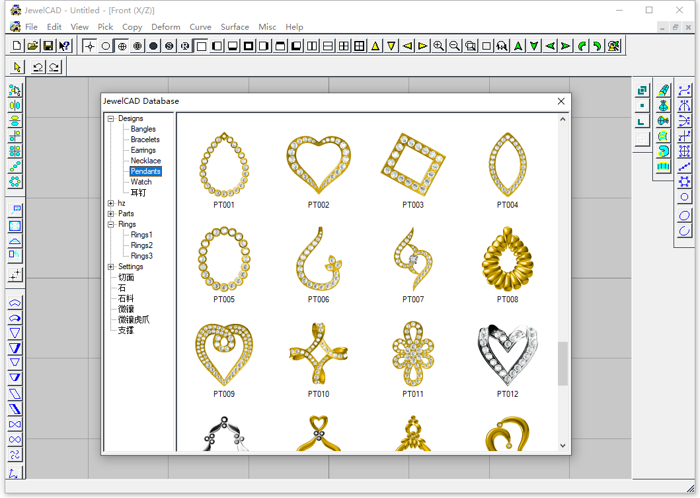Select the PT012 silver heart pendant thumbnail
The width and height of the screenshot is (700, 498).
click(x=508, y=354)
